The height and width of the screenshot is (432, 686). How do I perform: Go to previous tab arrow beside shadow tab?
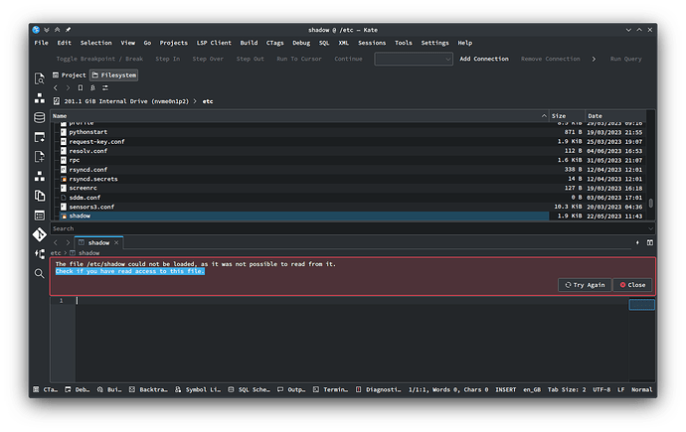[x=56, y=243]
